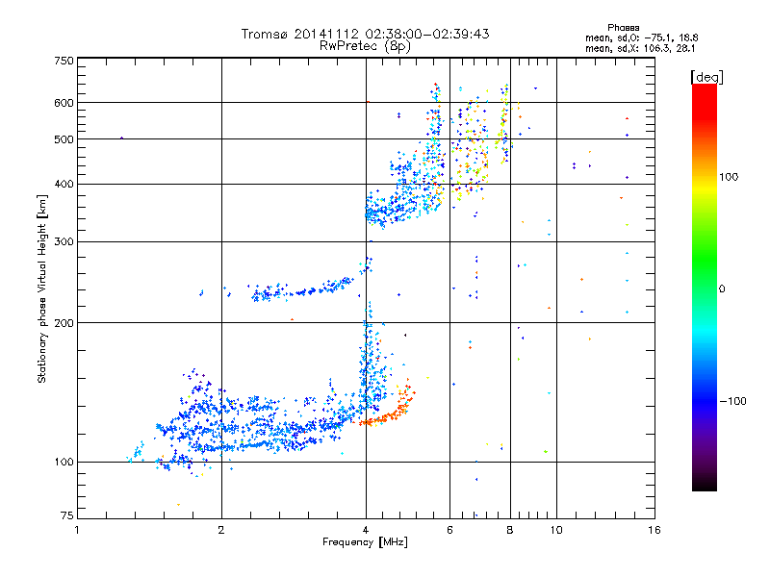Click x-axis tick label '6'
The height and width of the screenshot is (577, 770).
pos(449,530)
